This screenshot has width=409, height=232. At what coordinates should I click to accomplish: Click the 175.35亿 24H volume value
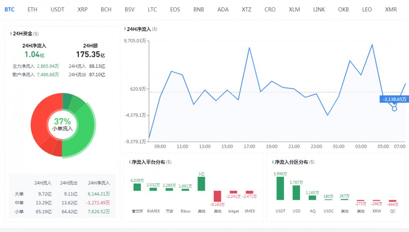(x=90, y=54)
